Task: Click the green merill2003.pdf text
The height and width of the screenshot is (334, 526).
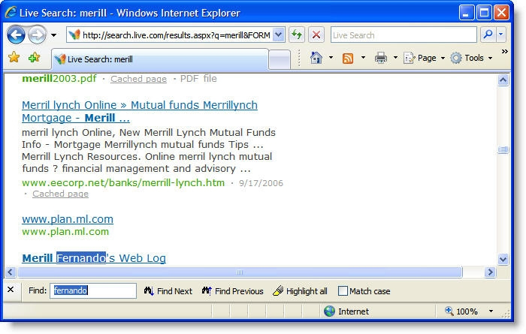Action: (x=59, y=79)
